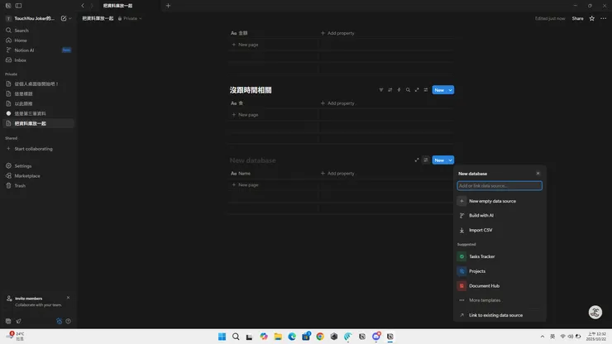
Task: Dismiss the Invite members card
Action: pos(69,298)
